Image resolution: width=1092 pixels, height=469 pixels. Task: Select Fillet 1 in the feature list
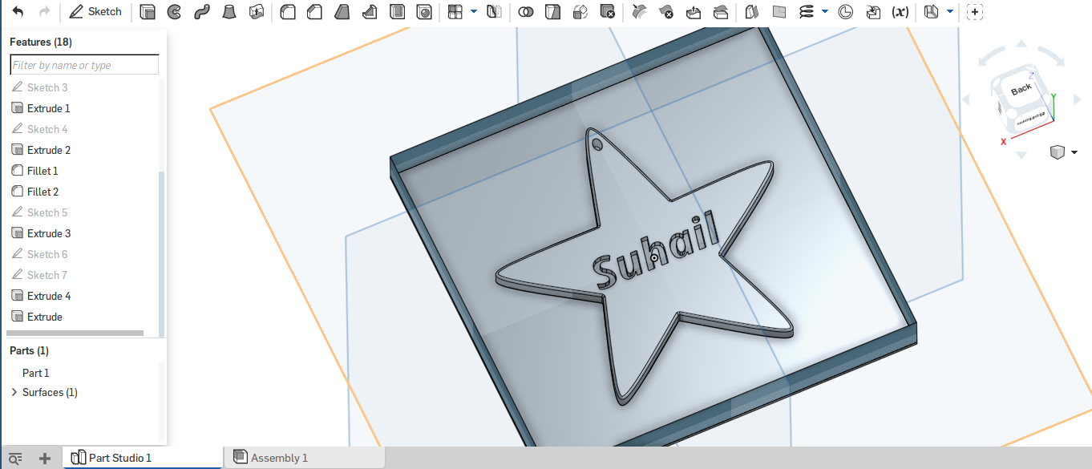(42, 171)
